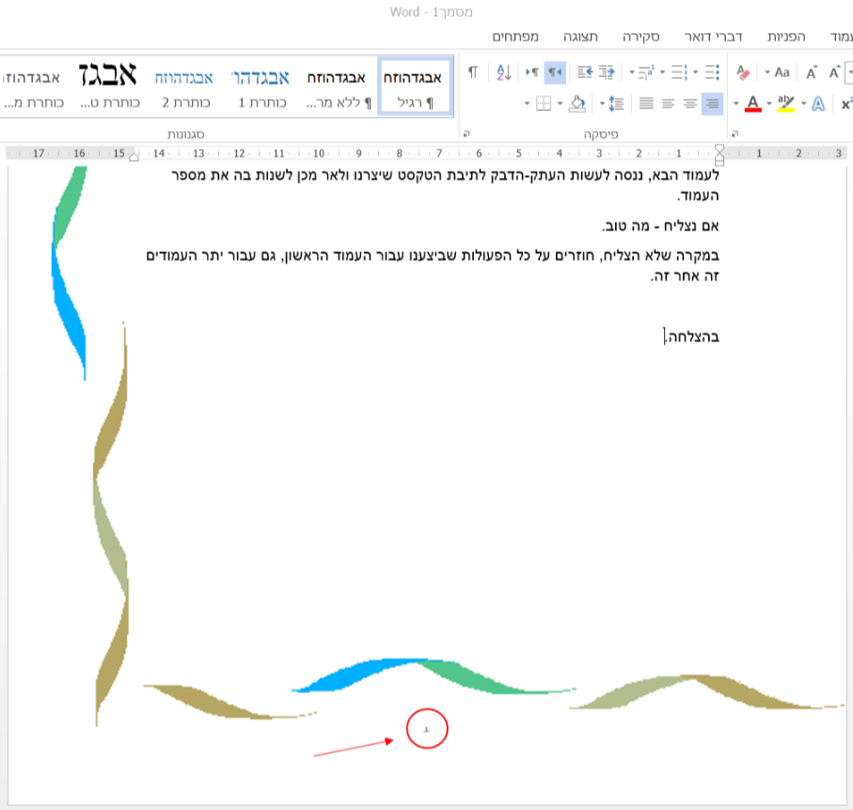This screenshot has width=853, height=810.
Task: Open Text Effects and Typography
Action: pos(818,103)
